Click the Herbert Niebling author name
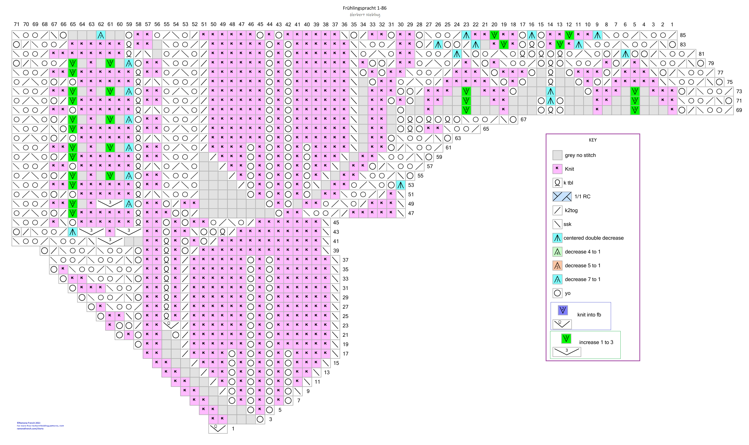Screen dimensions: 749x445 pyautogui.click(x=364, y=15)
